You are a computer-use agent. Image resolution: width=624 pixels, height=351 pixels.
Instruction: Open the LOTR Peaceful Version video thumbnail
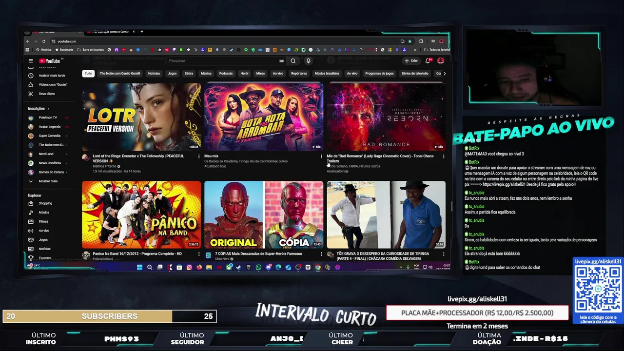pyautogui.click(x=141, y=117)
